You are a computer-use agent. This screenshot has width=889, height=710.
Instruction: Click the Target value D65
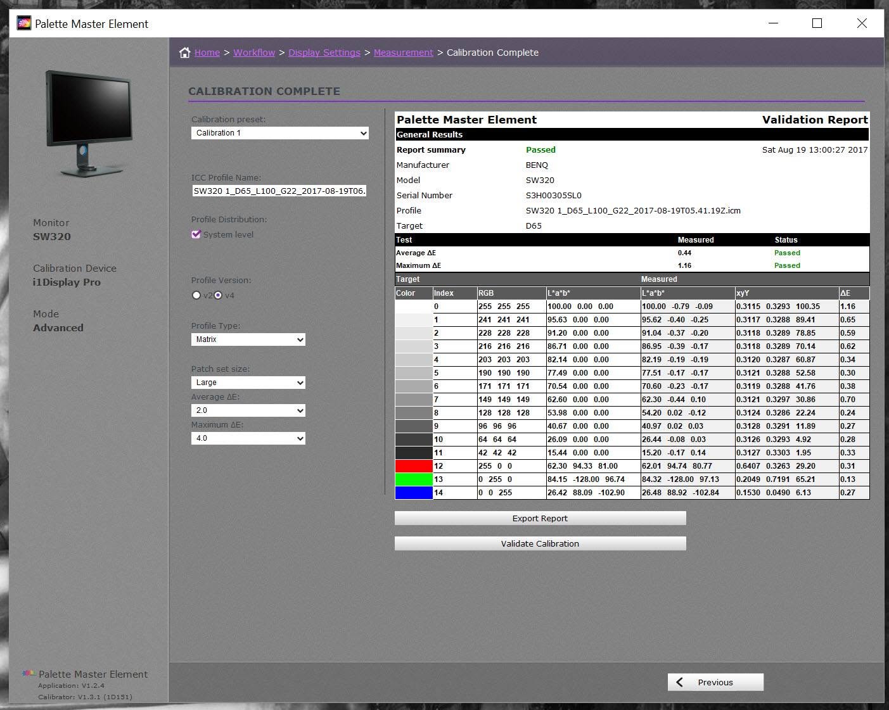534,226
